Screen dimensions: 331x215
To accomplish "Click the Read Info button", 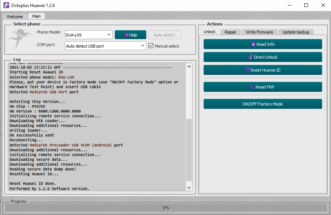I will coord(263,44).
